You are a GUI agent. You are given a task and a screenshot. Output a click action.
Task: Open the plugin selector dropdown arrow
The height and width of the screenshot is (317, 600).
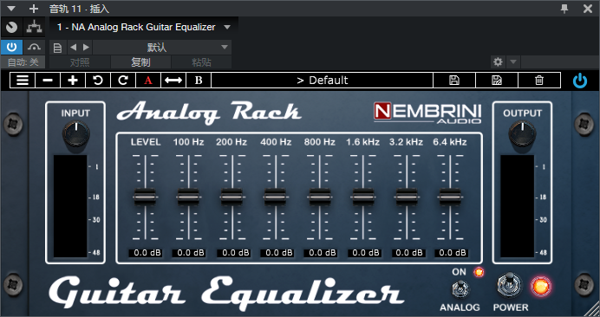click(227, 27)
